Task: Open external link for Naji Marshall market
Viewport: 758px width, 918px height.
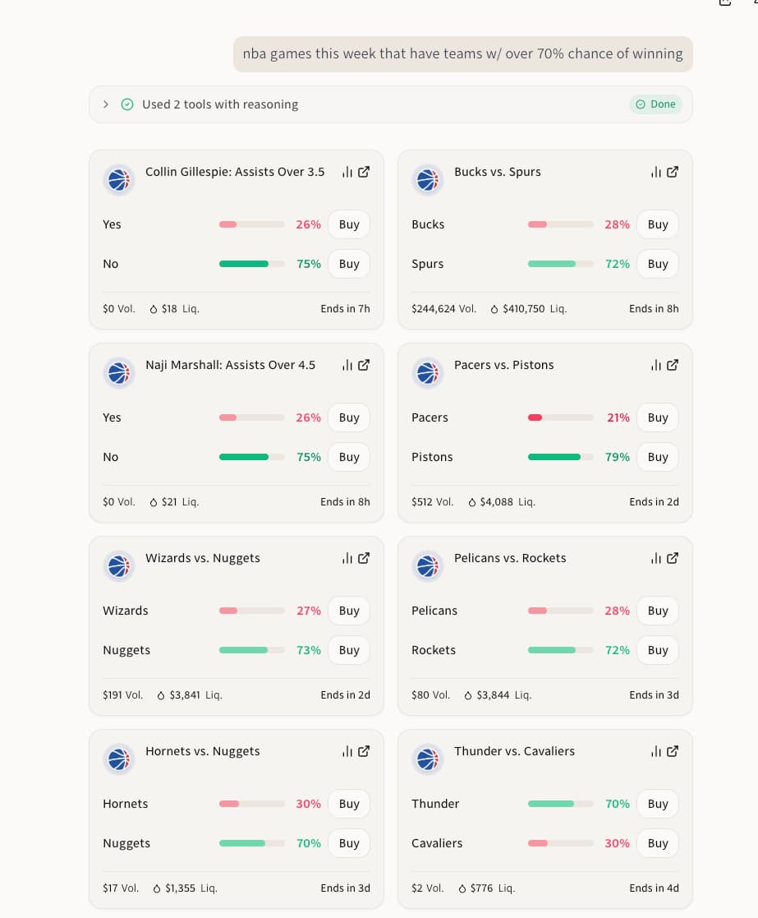Action: pyautogui.click(x=364, y=365)
